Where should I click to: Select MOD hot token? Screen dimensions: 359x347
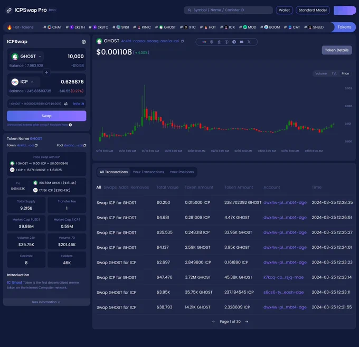click(248, 27)
